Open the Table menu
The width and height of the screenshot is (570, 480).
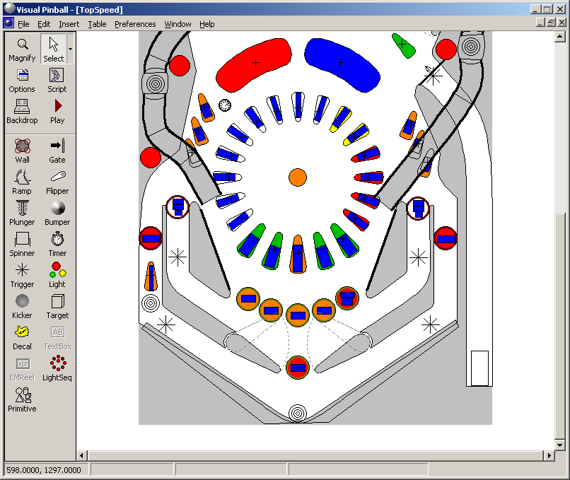(x=97, y=24)
